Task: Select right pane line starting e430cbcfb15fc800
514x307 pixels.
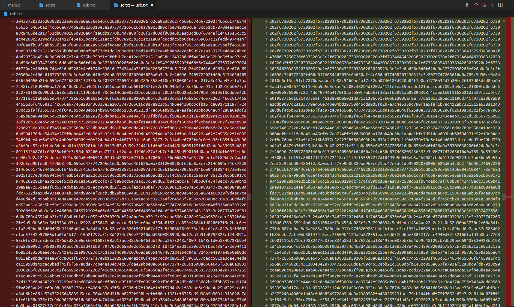Action: point(385,157)
